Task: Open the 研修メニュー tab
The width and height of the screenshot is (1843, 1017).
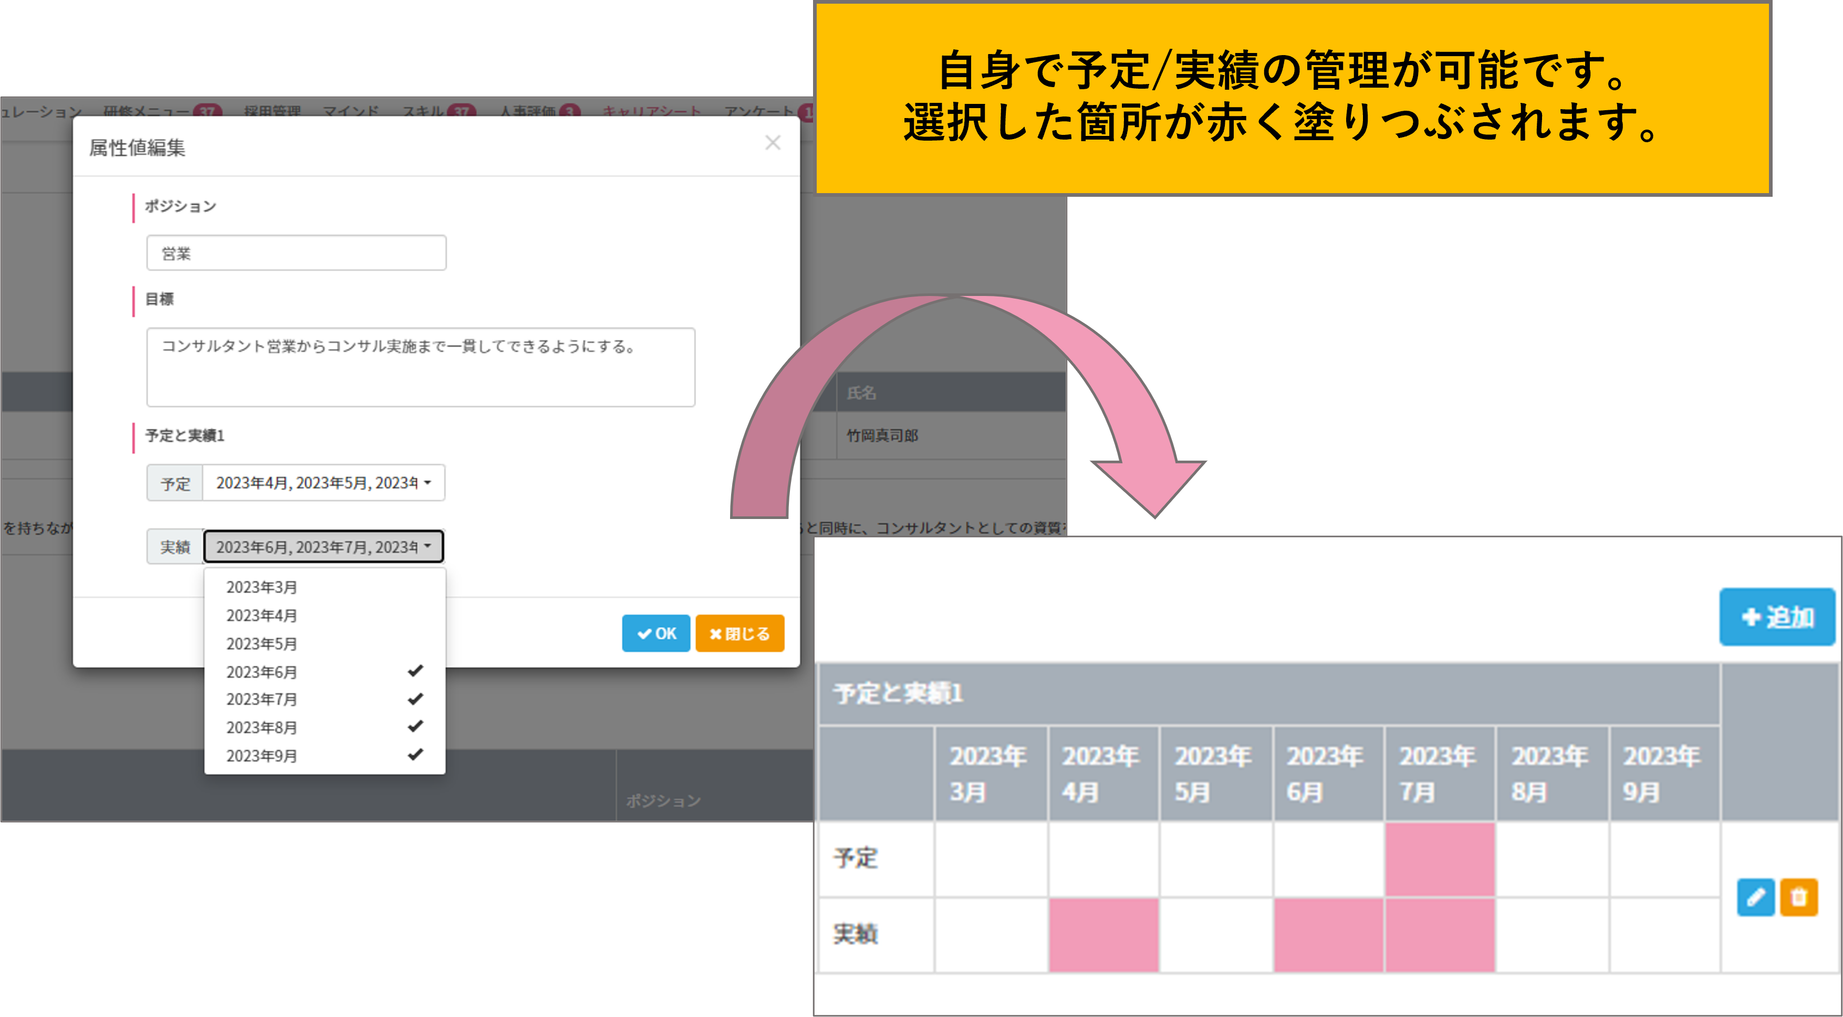Action: pos(147,111)
